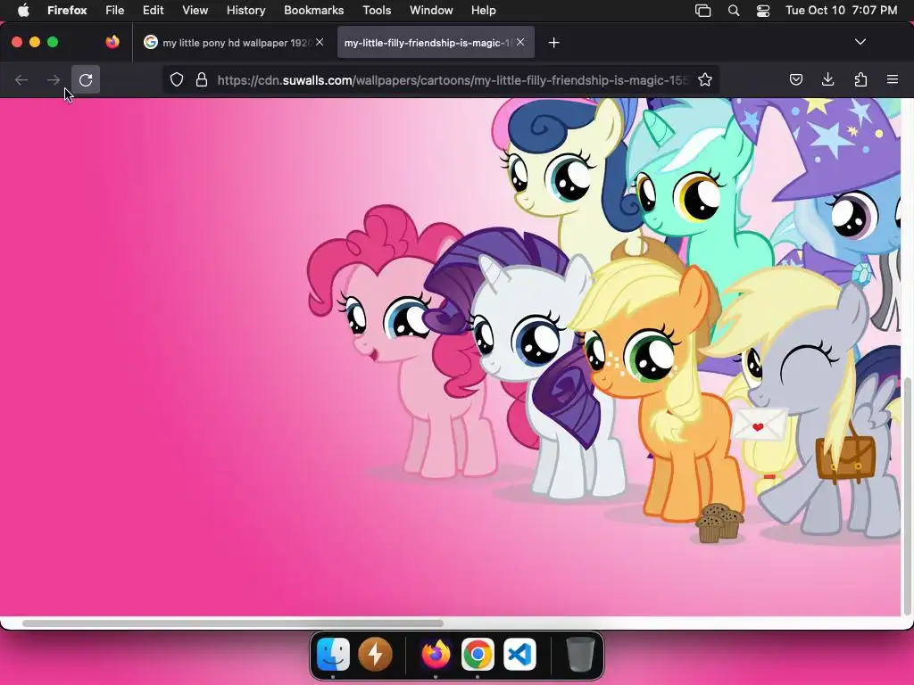Reload the current page

pyautogui.click(x=86, y=79)
